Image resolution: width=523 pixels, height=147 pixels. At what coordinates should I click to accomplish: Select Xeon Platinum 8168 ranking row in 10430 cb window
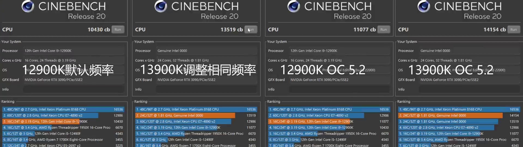[x=63, y=109]
